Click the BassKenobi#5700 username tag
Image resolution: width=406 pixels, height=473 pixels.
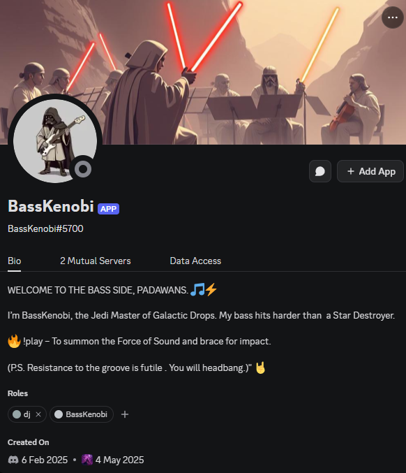(x=45, y=228)
